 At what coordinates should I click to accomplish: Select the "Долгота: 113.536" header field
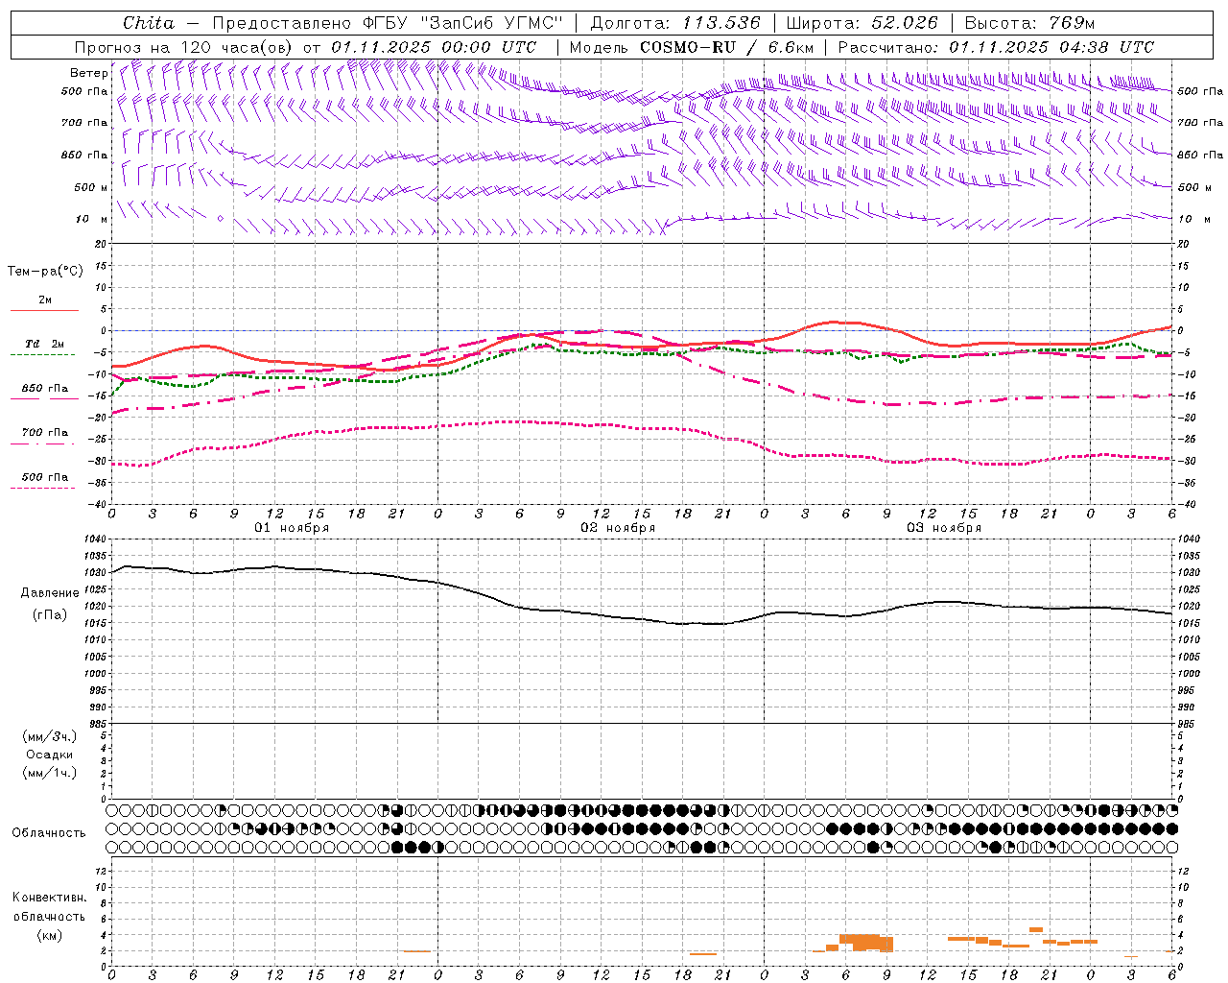tap(675, 23)
